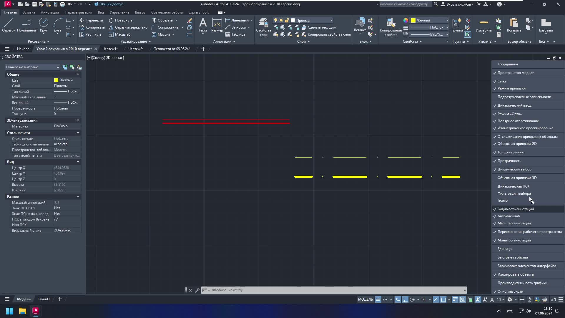Image resolution: width=565 pixels, height=318 pixels.
Task: Open the Желтый color dropdown in ribbon
Action: tap(447, 20)
